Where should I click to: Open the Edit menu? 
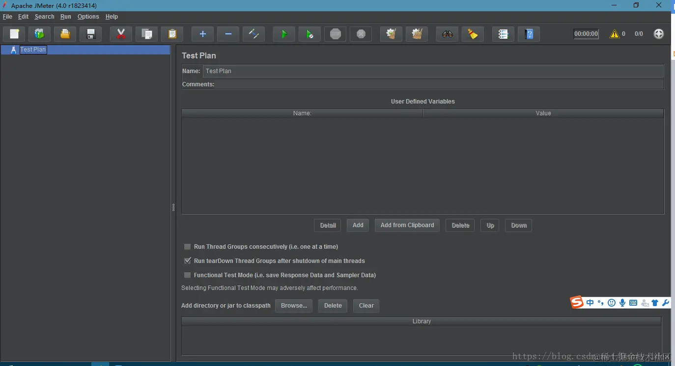23,17
